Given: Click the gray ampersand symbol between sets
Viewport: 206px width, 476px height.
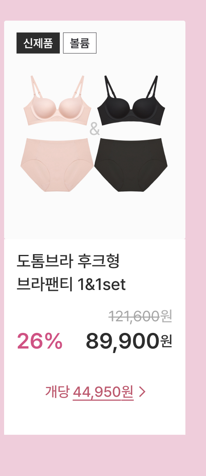Looking at the screenshot, I should 95,130.
